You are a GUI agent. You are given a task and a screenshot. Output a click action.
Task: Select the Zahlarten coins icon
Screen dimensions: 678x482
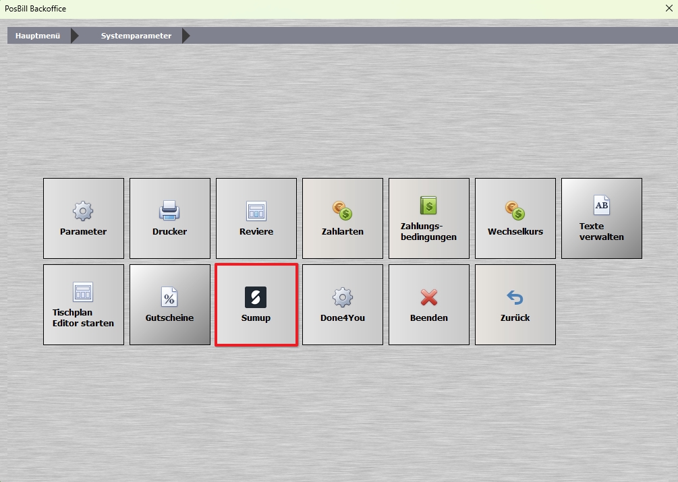coord(343,212)
